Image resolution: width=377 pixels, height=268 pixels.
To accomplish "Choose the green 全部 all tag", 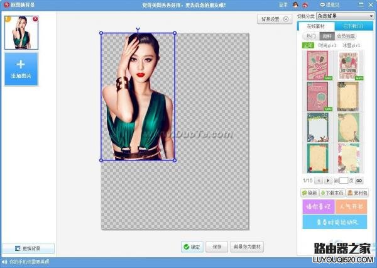I will pyautogui.click(x=308, y=45).
